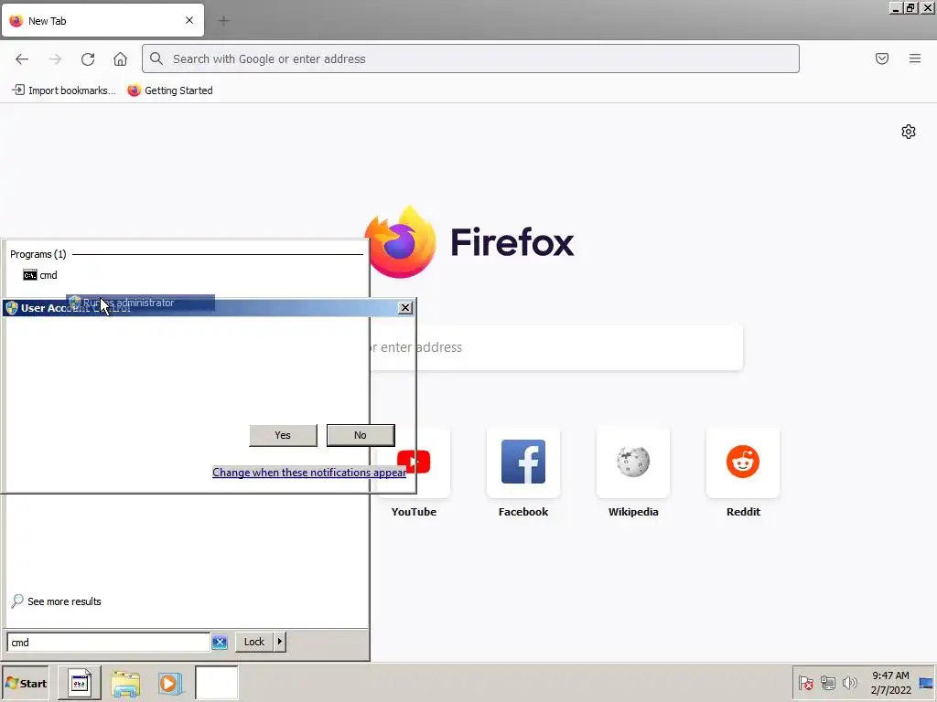Open Windows Media Player from the taskbar
This screenshot has width=937, height=702.
169,684
